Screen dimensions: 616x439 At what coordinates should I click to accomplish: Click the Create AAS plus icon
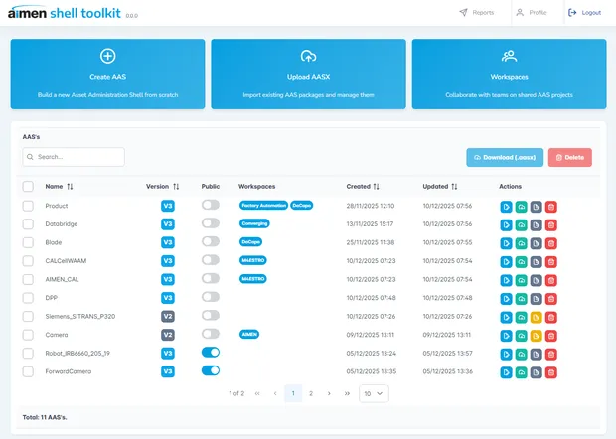[x=107, y=57]
